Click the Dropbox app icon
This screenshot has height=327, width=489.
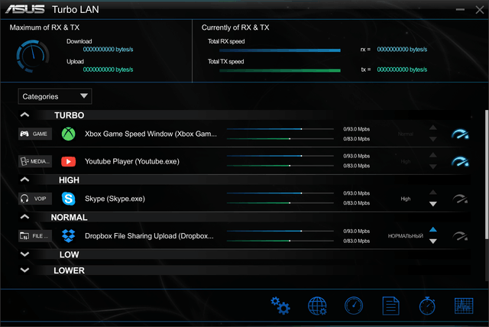pyautogui.click(x=68, y=235)
